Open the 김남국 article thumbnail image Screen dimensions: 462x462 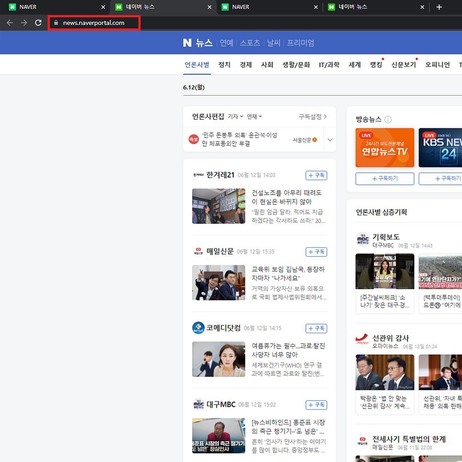click(x=219, y=283)
